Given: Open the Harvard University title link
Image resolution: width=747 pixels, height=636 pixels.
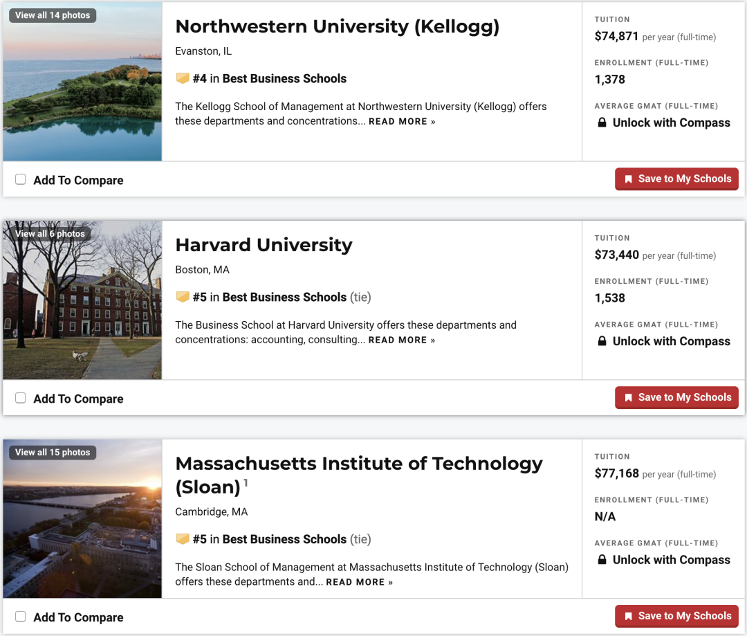Looking at the screenshot, I should pyautogui.click(x=264, y=245).
